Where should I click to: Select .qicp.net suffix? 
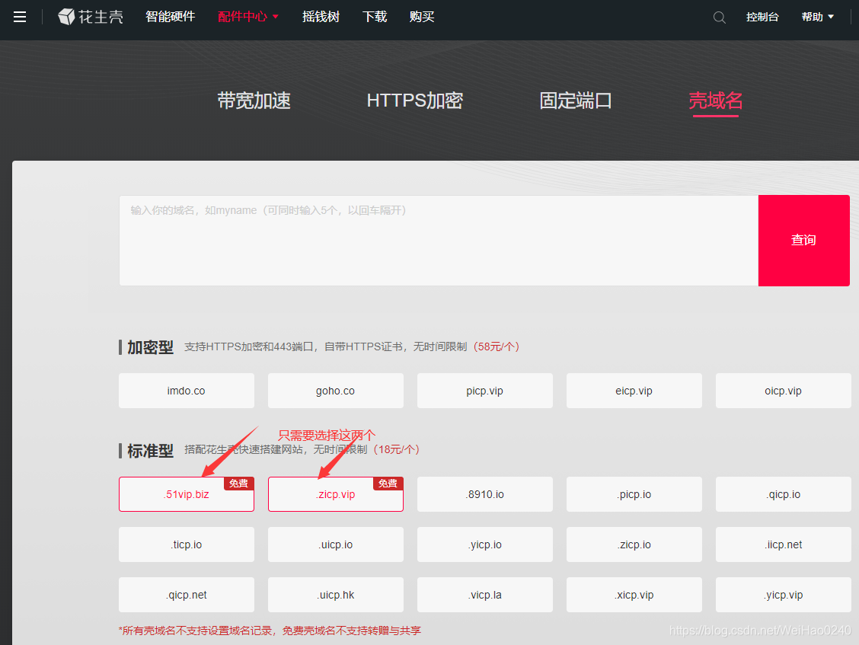click(x=187, y=595)
